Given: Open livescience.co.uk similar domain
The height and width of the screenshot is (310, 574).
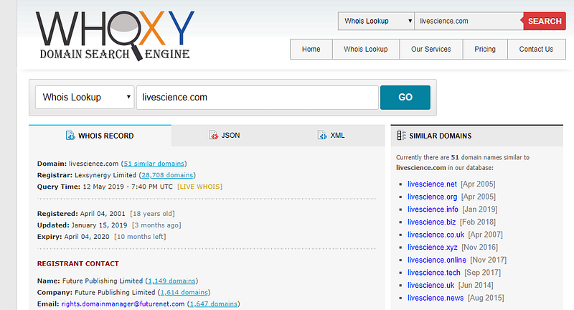Looking at the screenshot, I should click(x=436, y=235).
